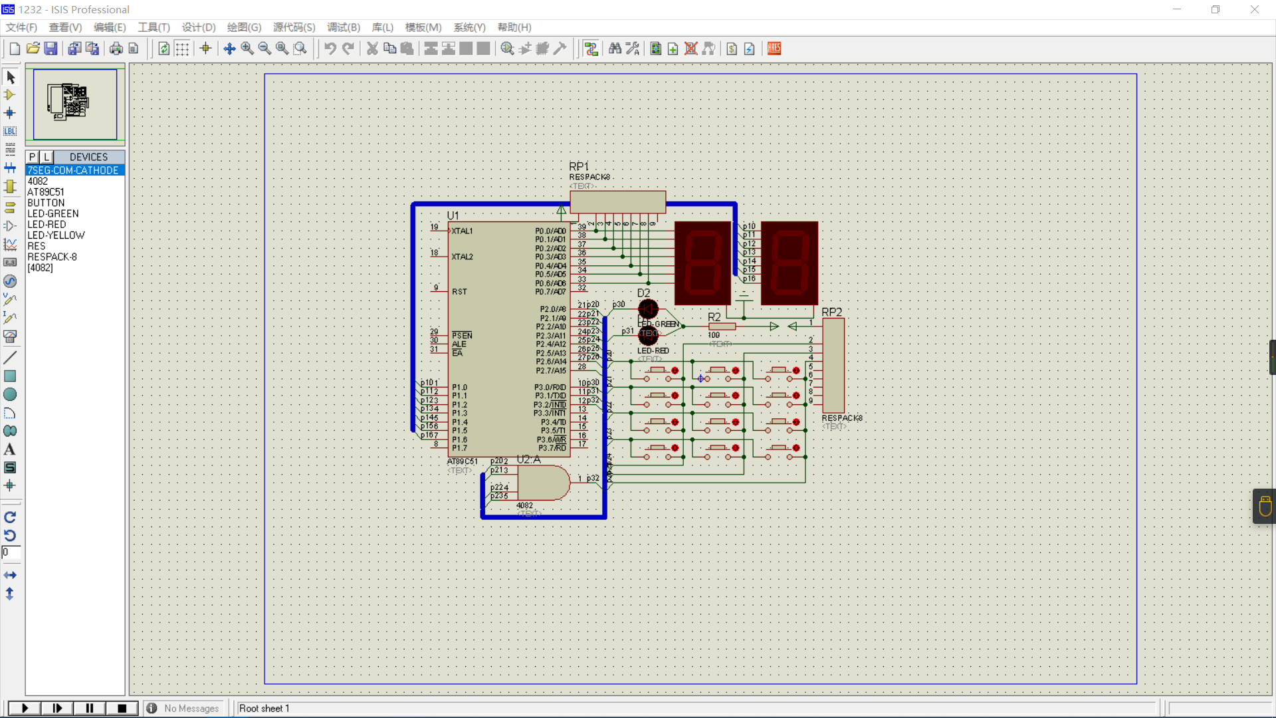Select 2D closed path tool
The image size is (1276, 718).
click(x=10, y=431)
